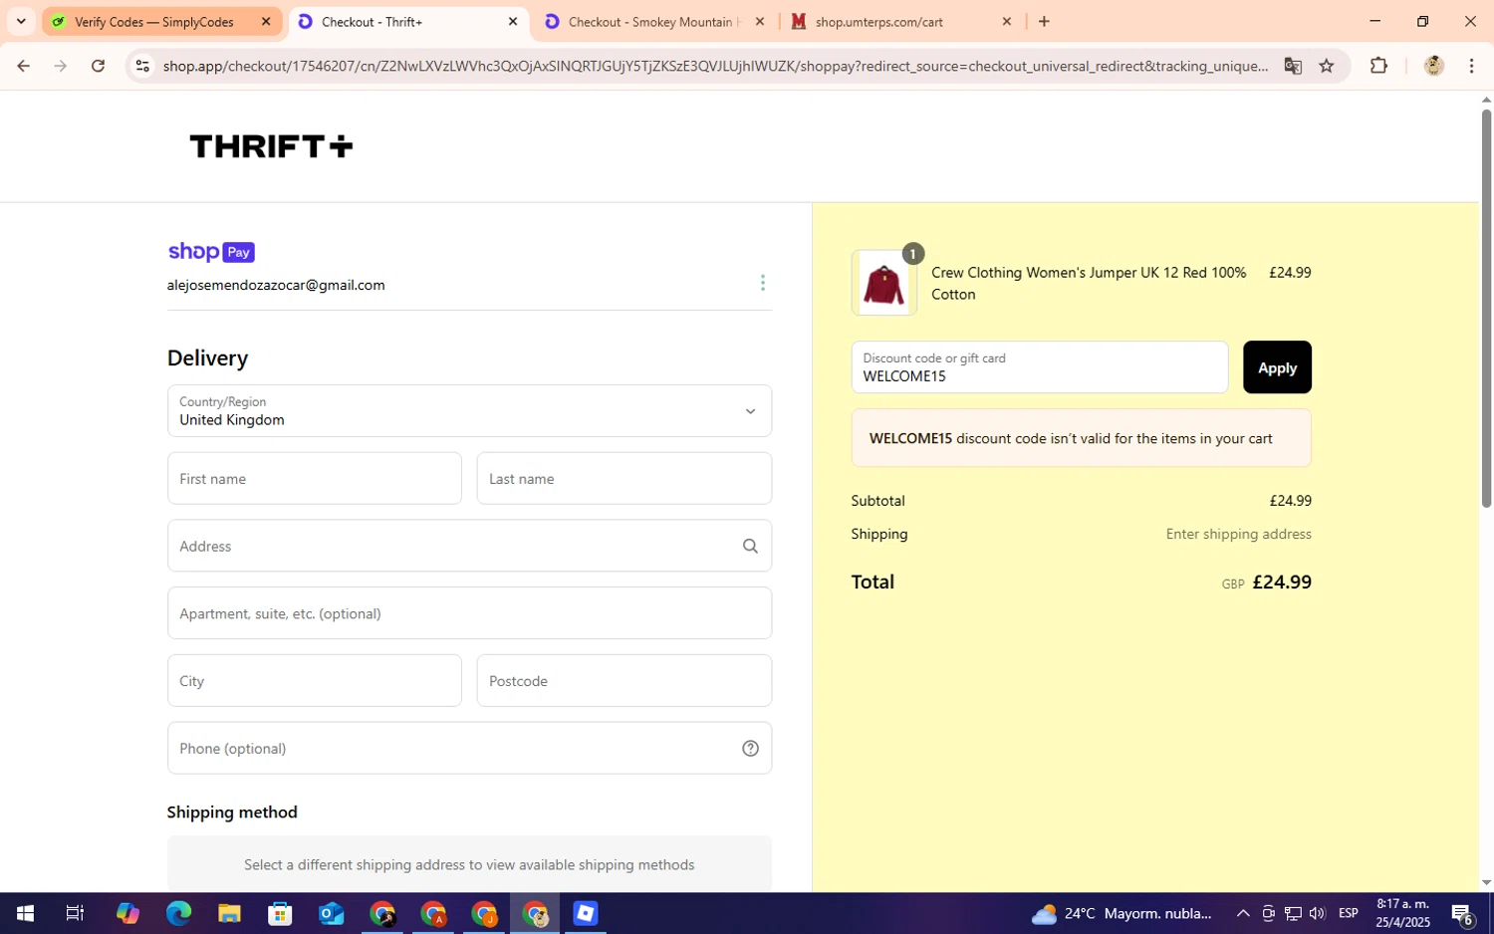Image resolution: width=1494 pixels, height=934 pixels.
Task: Close the Checkout Thrift+ tab
Action: tap(513, 21)
